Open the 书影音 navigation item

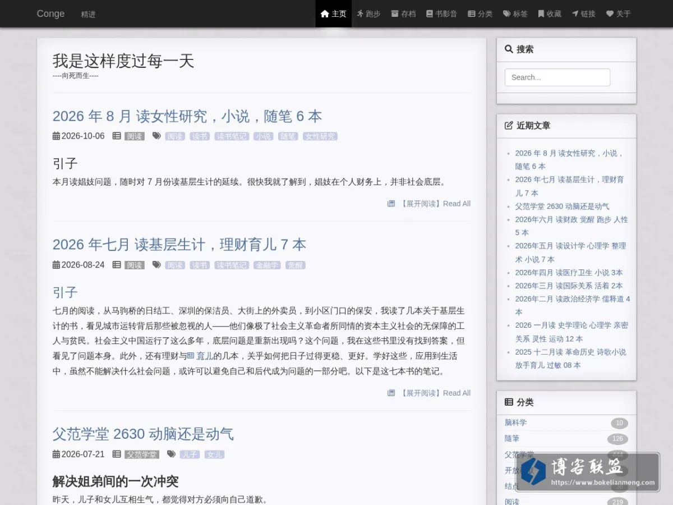click(x=442, y=13)
